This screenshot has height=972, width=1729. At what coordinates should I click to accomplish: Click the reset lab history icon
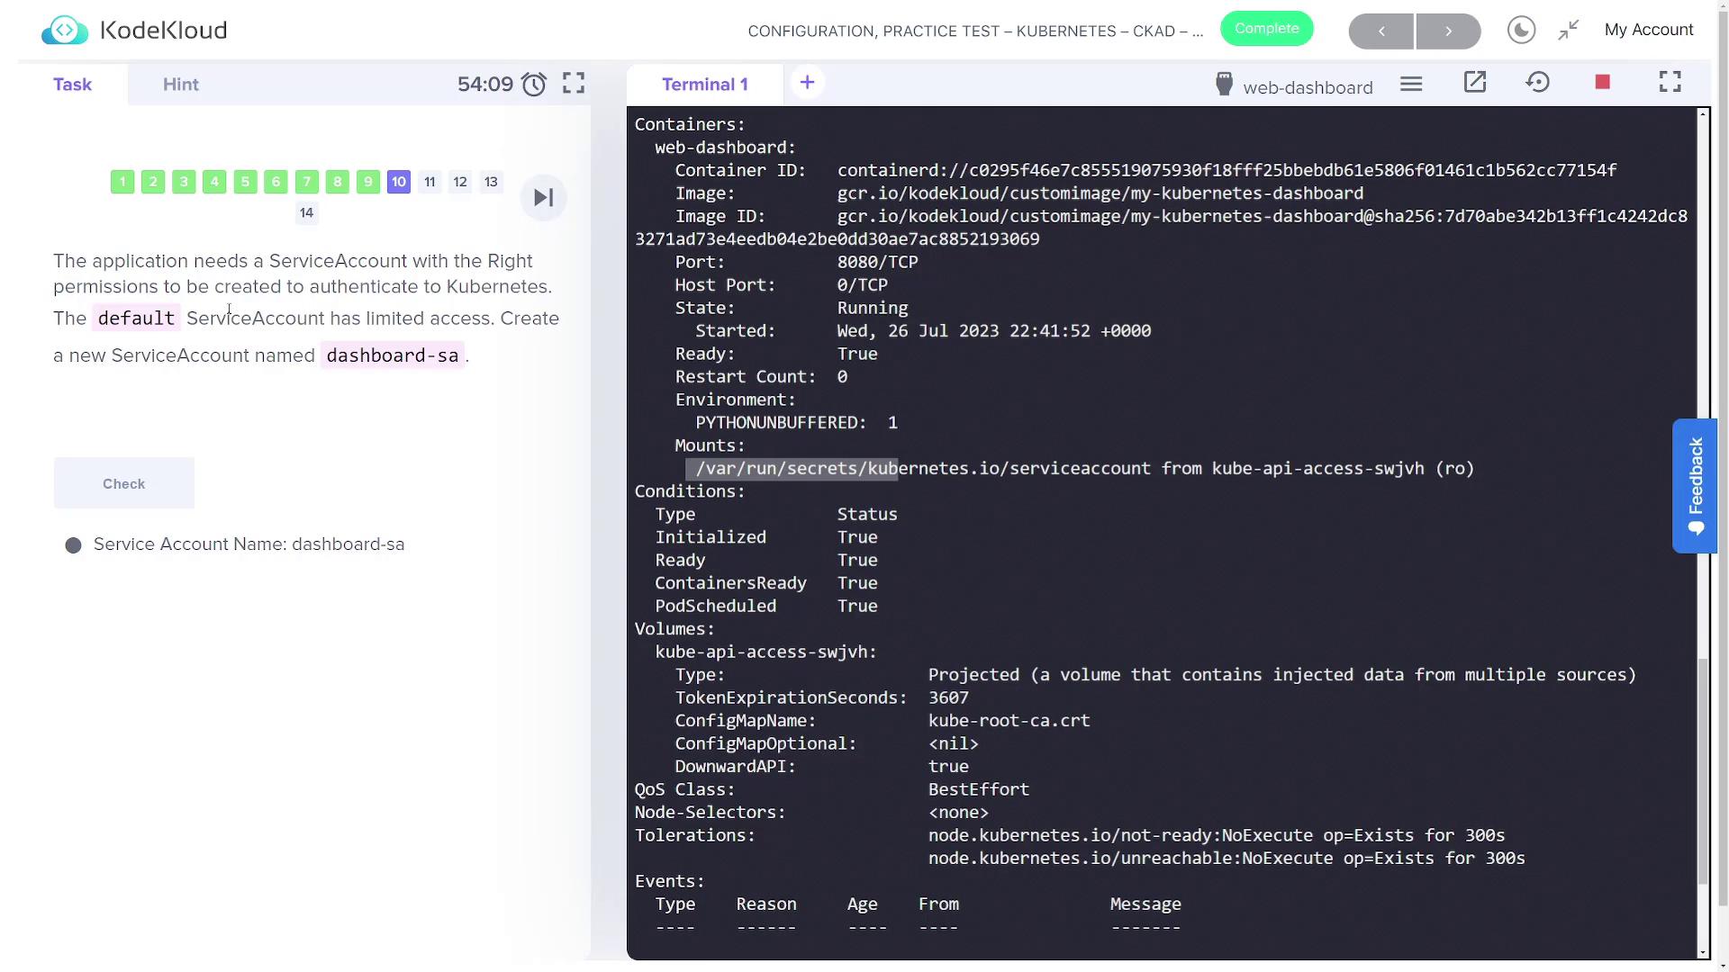(1537, 83)
